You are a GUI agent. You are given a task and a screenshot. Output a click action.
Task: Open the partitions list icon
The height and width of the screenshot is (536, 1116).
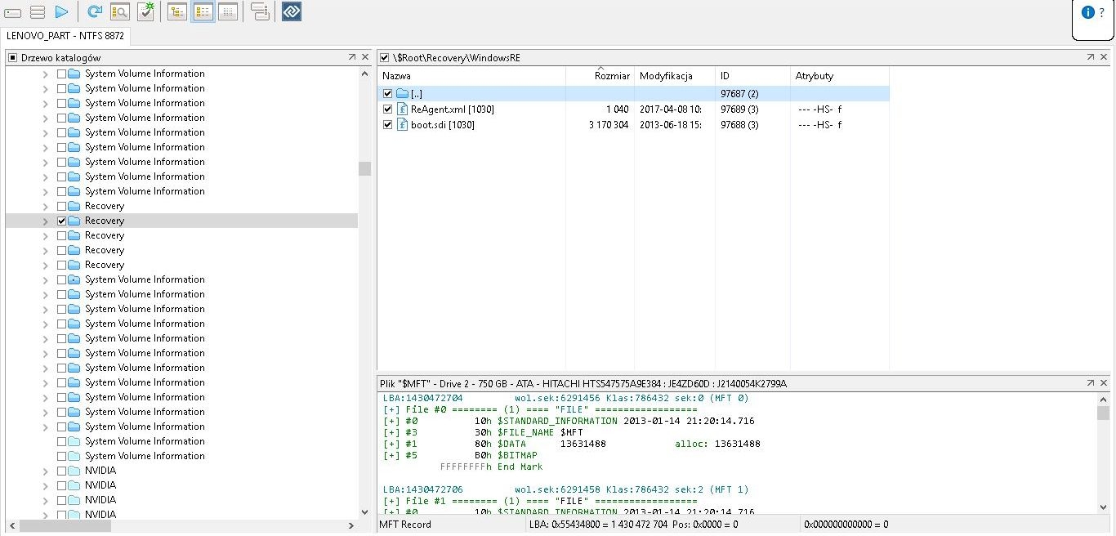click(38, 12)
